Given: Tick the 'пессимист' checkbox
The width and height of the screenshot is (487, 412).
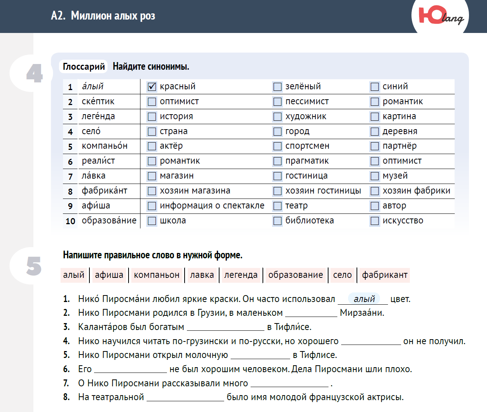Looking at the screenshot, I should click(277, 102).
